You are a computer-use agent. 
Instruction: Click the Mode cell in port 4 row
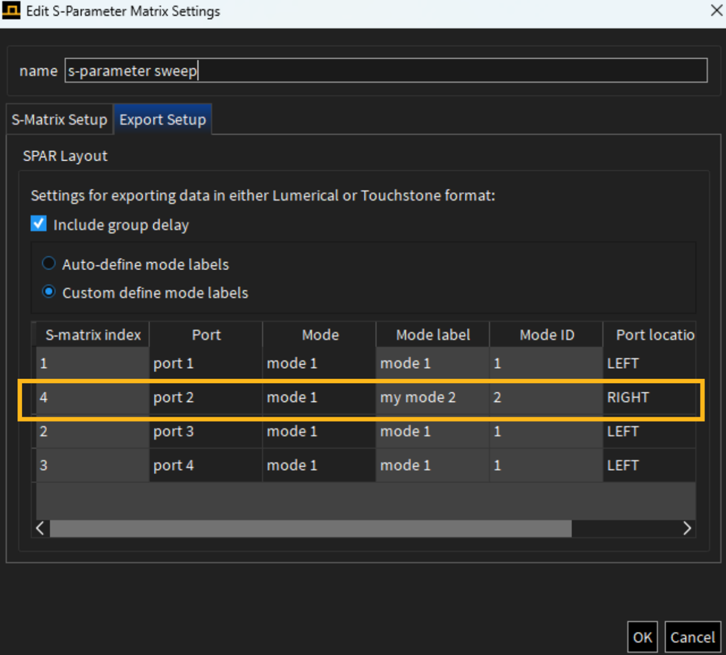pyautogui.click(x=320, y=465)
